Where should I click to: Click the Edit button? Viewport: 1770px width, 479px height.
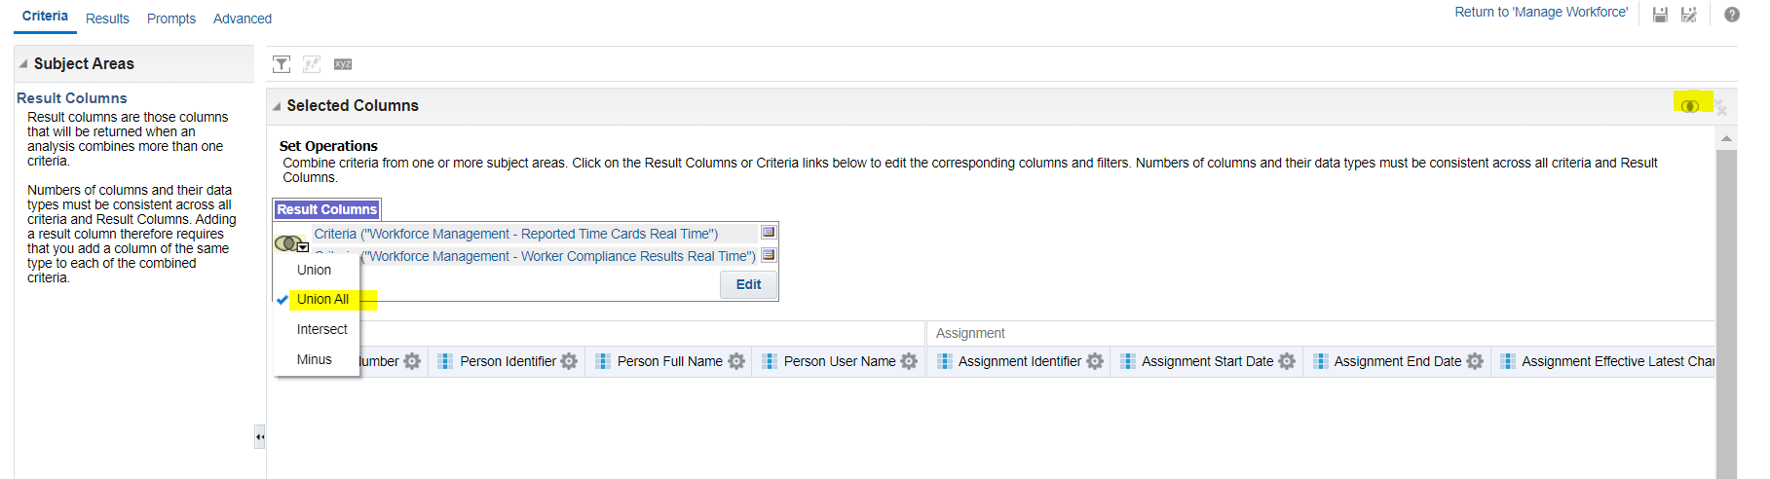pyautogui.click(x=748, y=284)
